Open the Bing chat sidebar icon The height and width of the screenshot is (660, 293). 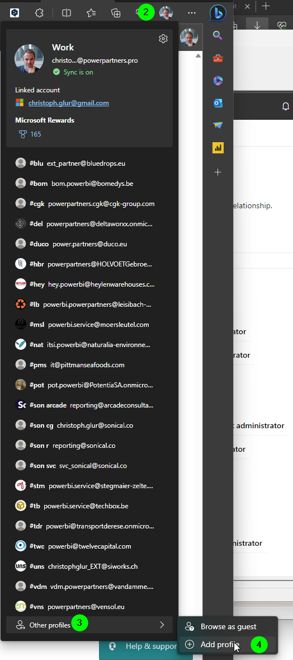(218, 13)
